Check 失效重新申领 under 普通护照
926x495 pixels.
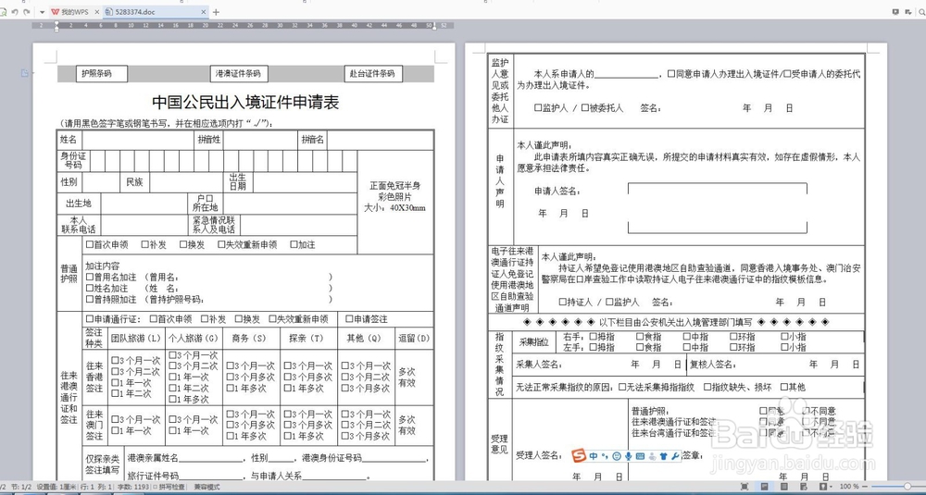click(x=221, y=244)
